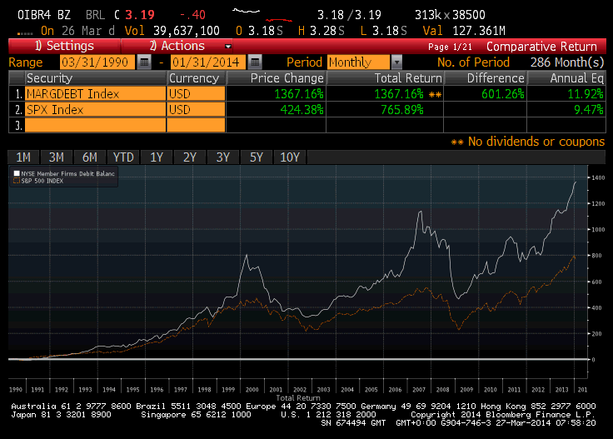Click the bid/ask quote 3.18 / 3.19

(x=349, y=15)
